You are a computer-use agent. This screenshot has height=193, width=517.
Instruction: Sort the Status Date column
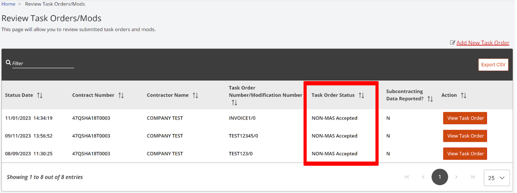[40, 95]
